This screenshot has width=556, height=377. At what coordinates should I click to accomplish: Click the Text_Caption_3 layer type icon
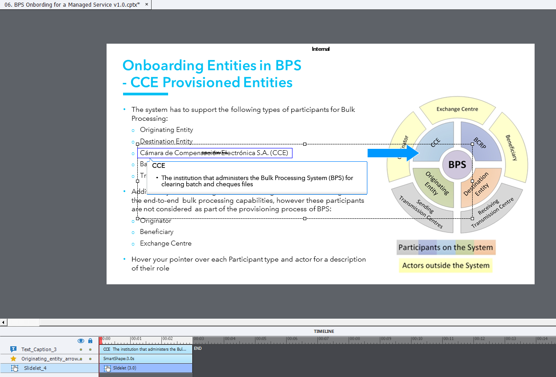[x=13, y=349]
